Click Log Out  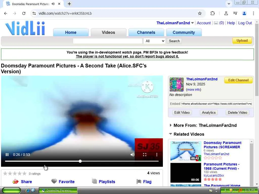point(245,23)
